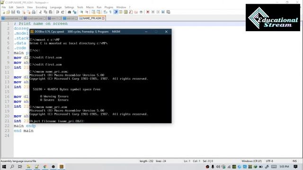Print the document with the Print icon
Screen dimensions: 303x170
pos(34,12)
